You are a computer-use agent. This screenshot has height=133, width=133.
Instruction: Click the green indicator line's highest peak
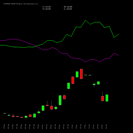tap(85, 20)
